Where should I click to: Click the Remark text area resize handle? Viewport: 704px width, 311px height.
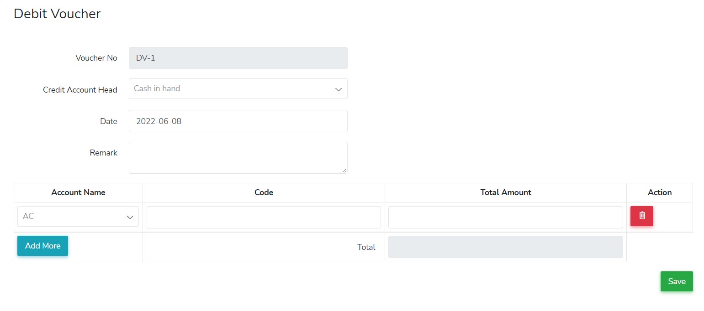pos(345,171)
